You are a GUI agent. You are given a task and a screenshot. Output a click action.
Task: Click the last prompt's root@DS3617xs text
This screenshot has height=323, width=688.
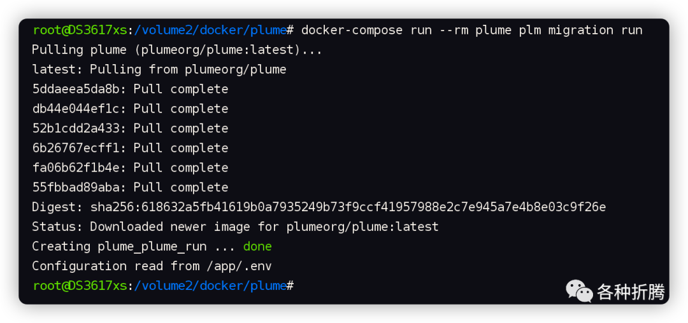tap(80, 286)
